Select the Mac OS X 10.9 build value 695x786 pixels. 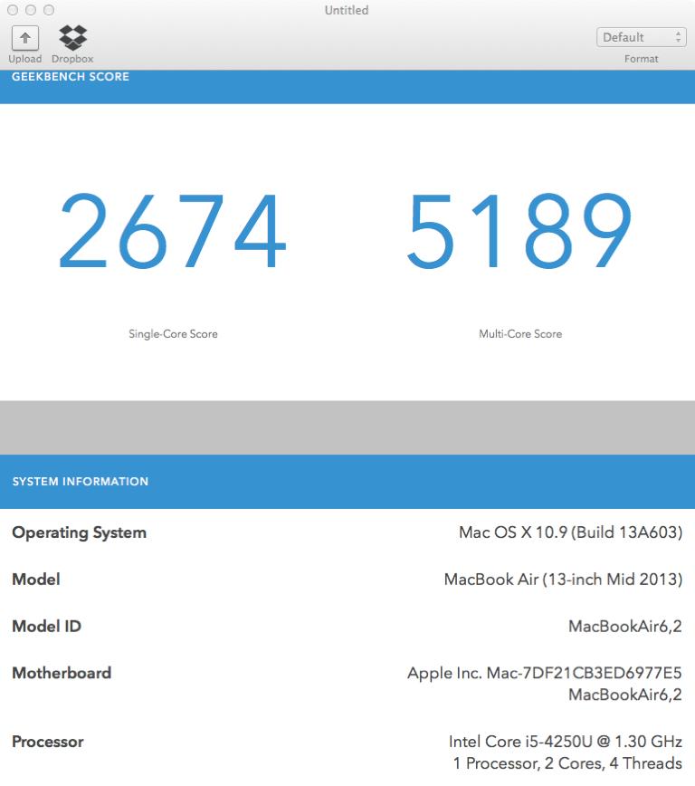tap(570, 532)
